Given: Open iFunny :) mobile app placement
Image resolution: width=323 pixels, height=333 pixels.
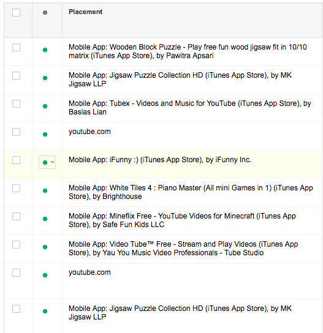Looking at the screenshot, I should pyautogui.click(x=160, y=160).
